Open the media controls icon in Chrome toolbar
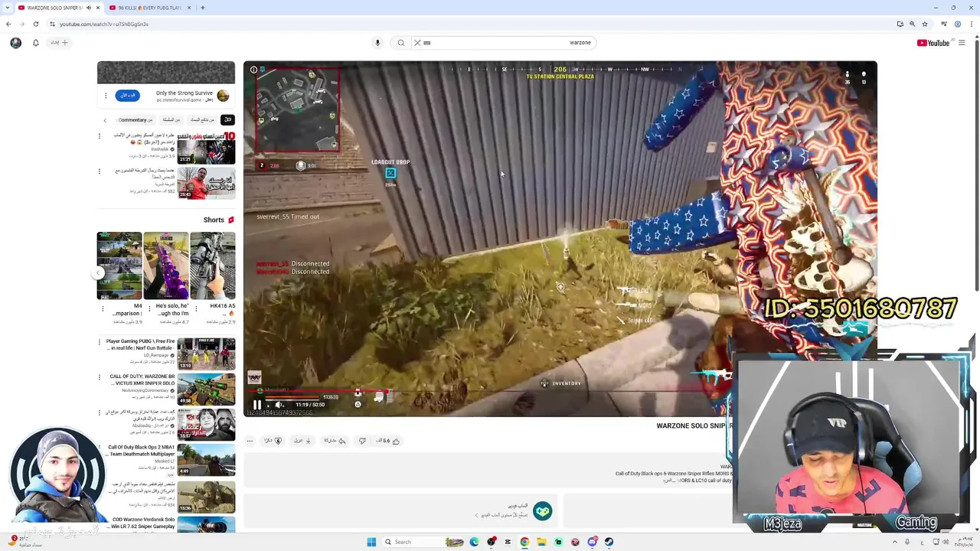980x551 pixels. [x=944, y=24]
